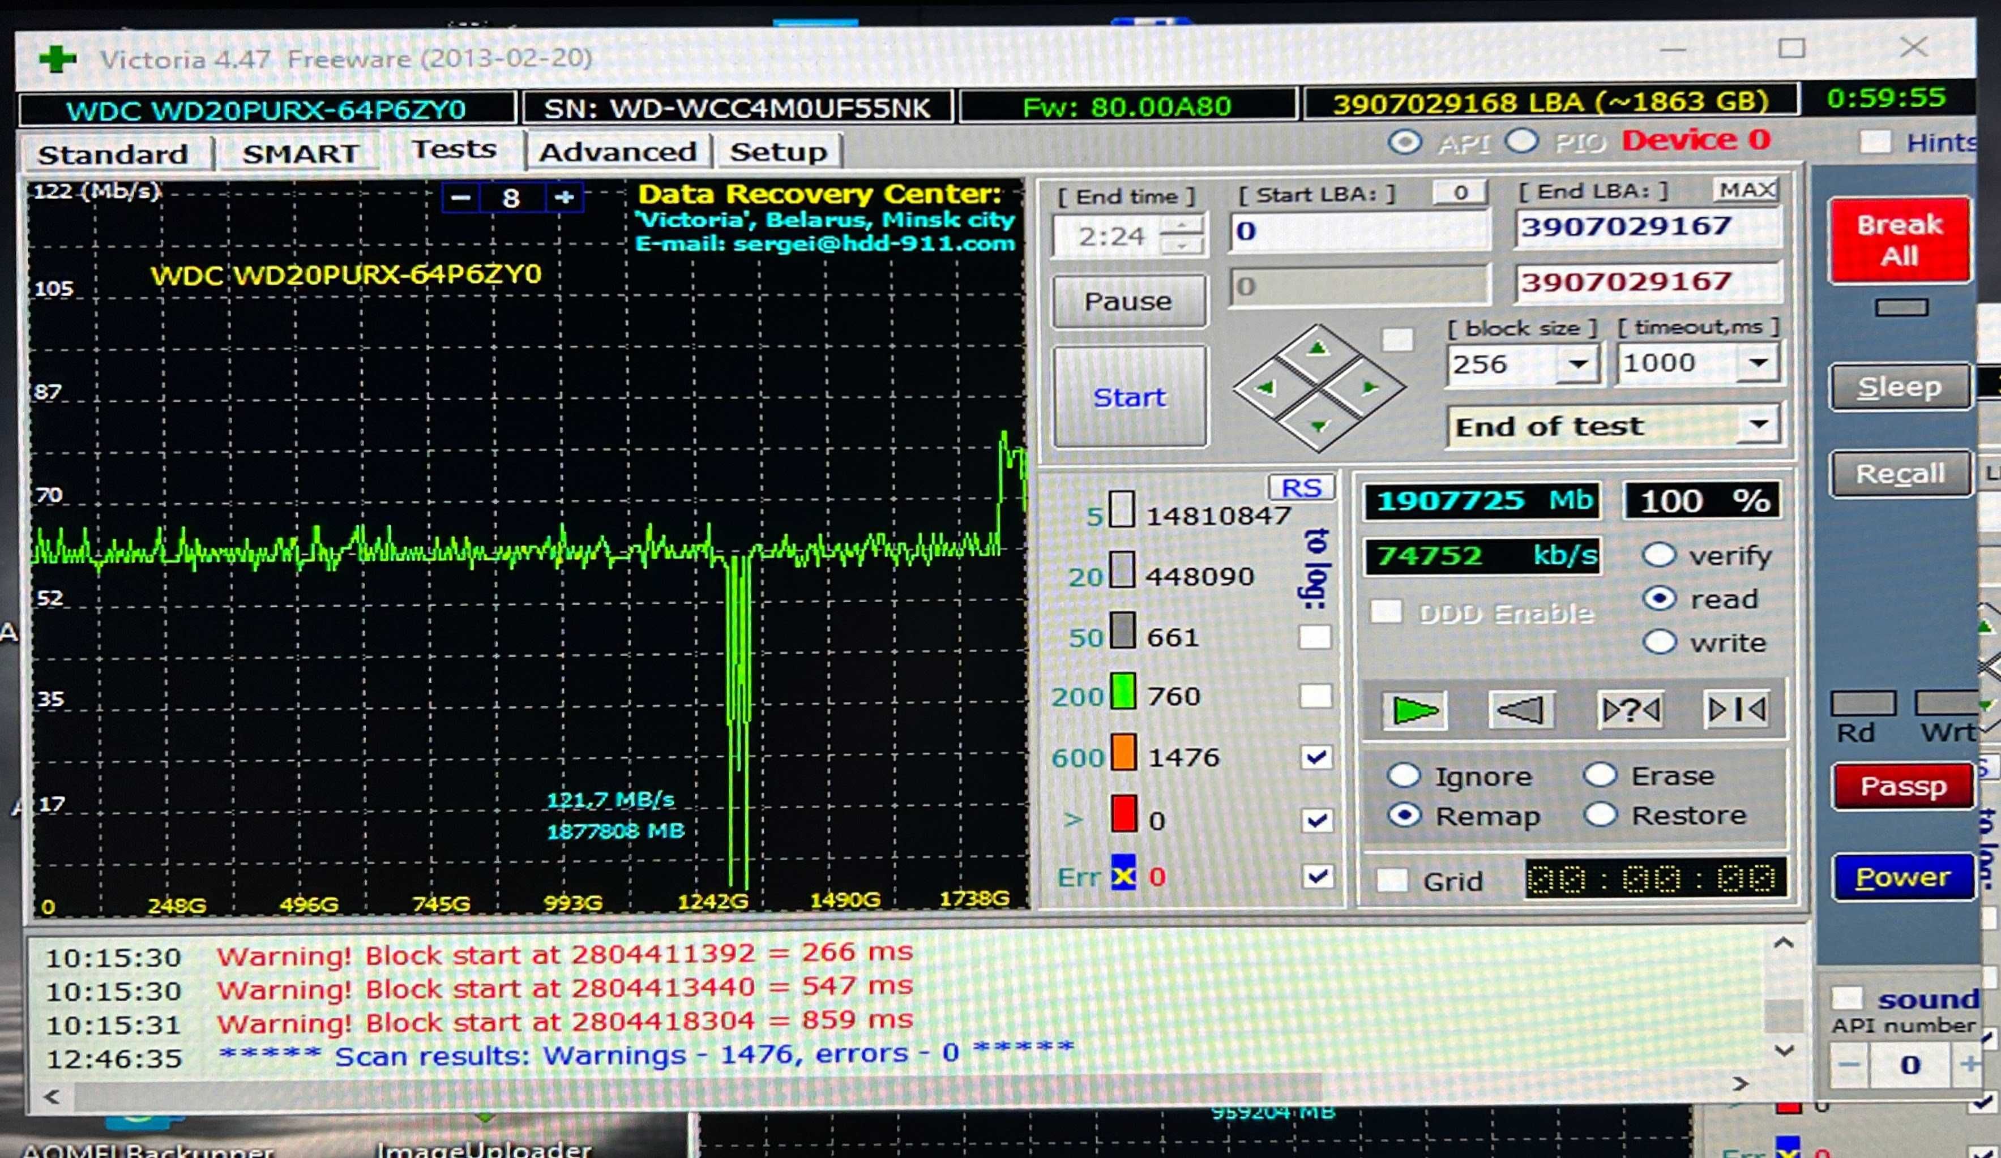Select the read radio button
This screenshot has width=2001, height=1158.
1660,598
